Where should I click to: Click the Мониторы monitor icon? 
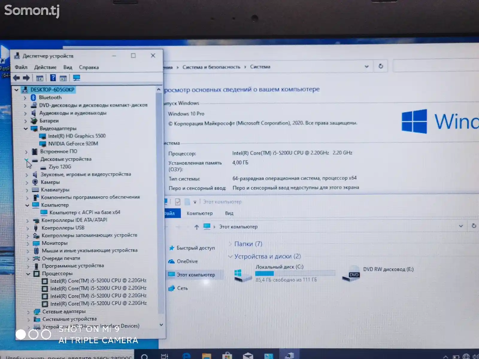coord(36,243)
